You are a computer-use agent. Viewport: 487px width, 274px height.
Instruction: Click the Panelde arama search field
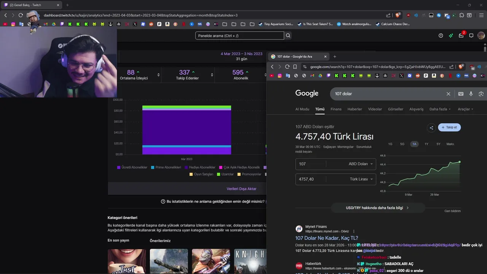point(240,35)
